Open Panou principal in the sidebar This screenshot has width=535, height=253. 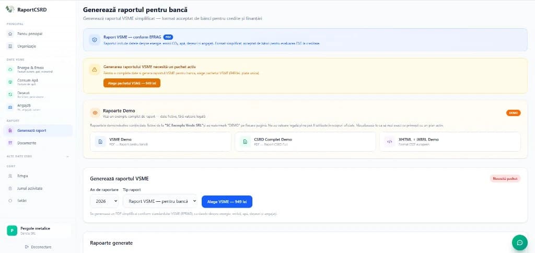coord(29,34)
